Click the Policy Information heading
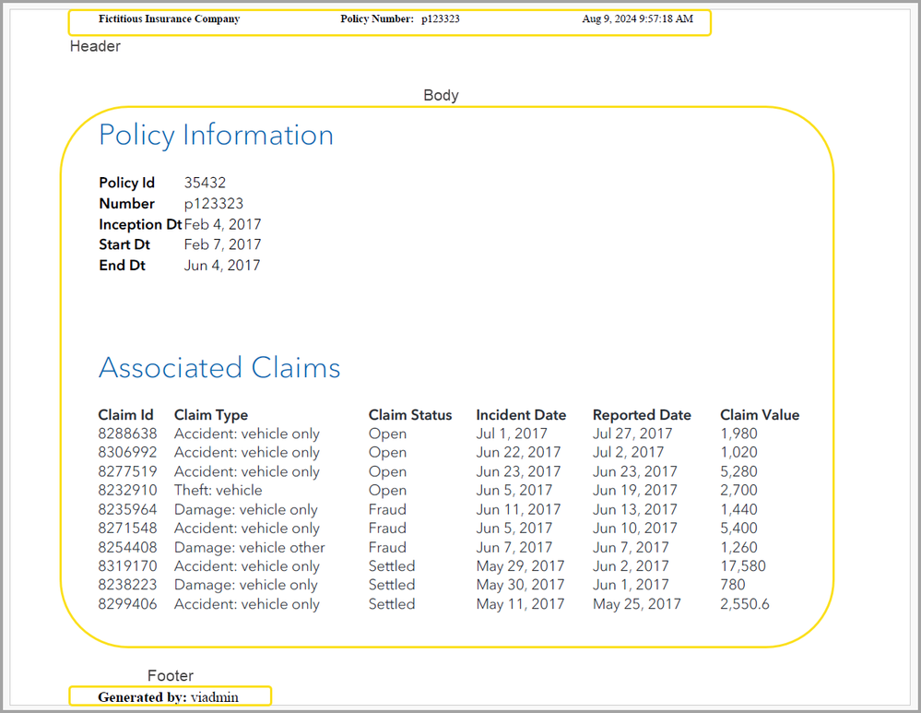Screen dimensions: 921x713 (216, 136)
